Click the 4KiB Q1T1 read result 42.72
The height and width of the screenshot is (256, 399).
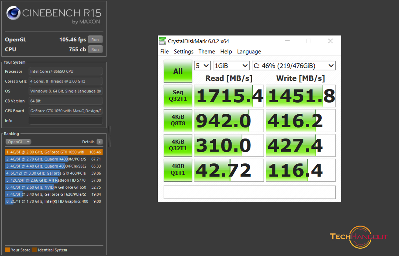tap(229, 170)
